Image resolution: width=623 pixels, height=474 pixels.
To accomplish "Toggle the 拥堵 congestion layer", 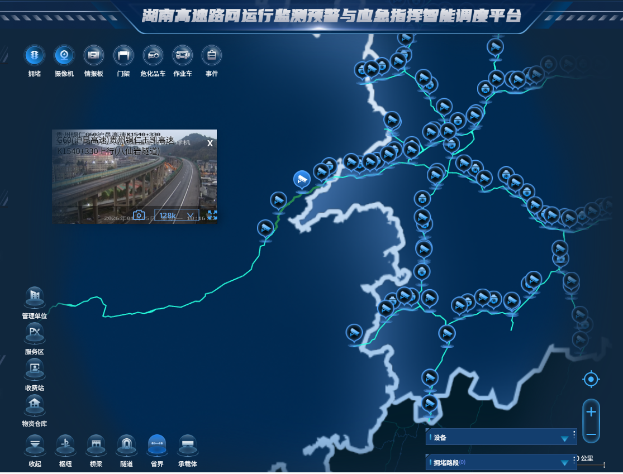I will [35, 55].
